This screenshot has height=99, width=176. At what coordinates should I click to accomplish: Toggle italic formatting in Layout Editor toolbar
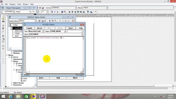(x=55, y=12)
